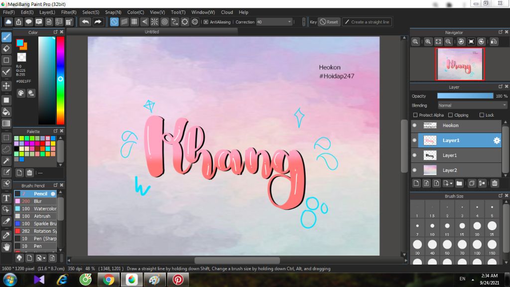
Task: Enable the grid snap icon
Action: 134,22
